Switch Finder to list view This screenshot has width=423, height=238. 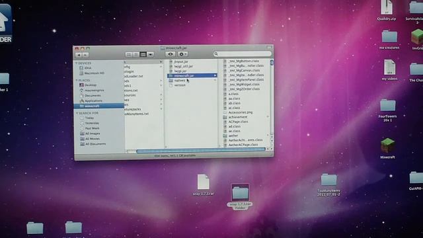click(x=136, y=55)
